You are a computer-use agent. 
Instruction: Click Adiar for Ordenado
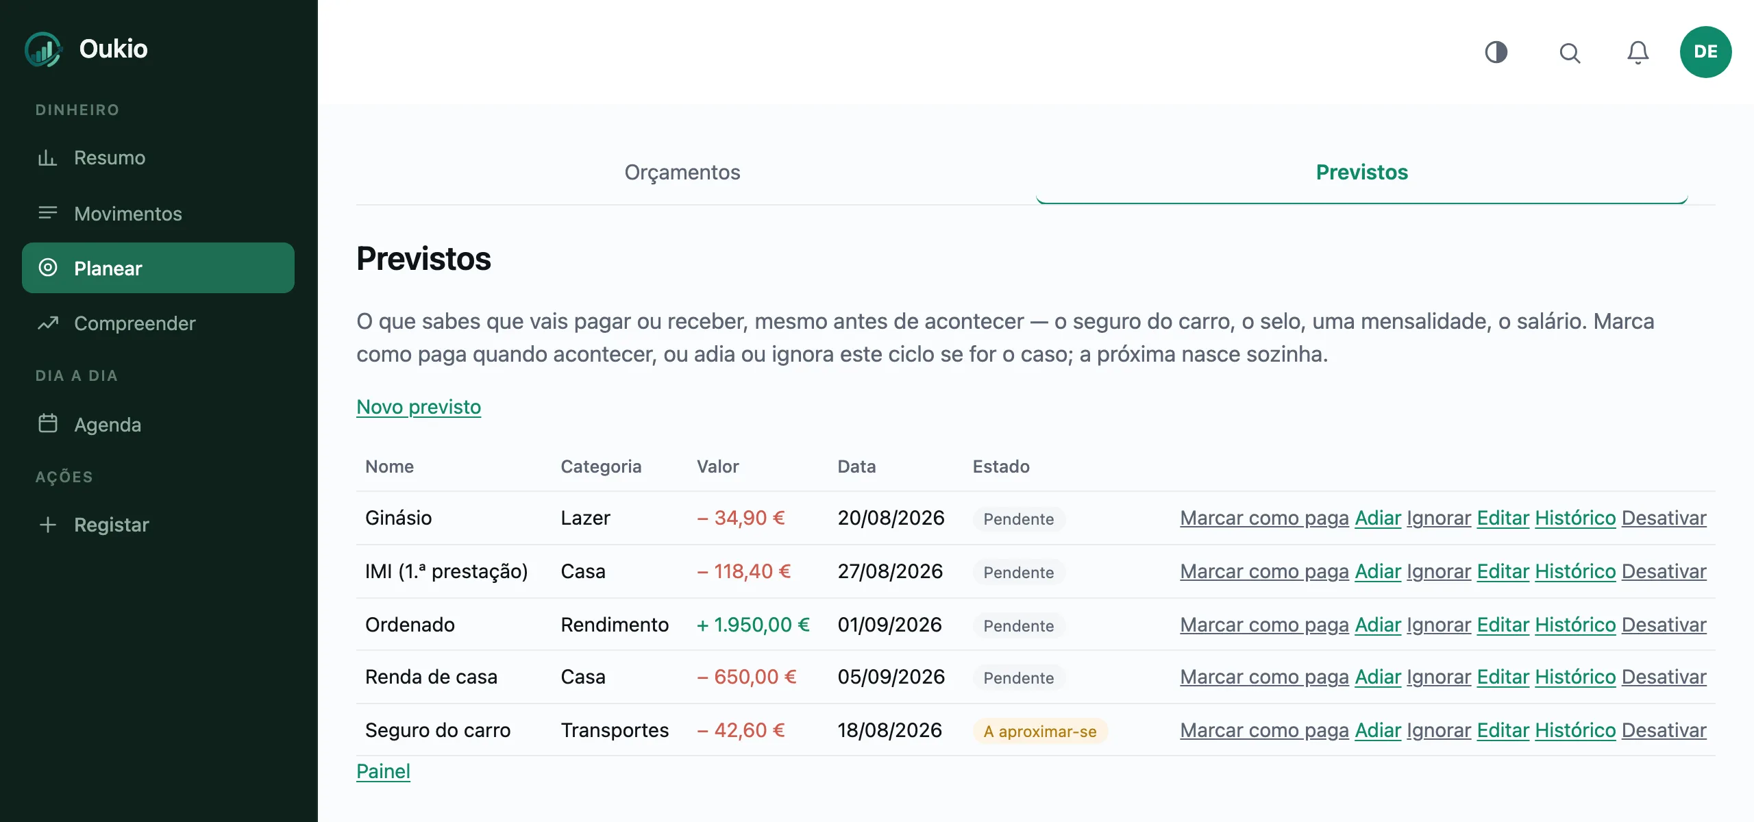pos(1378,625)
